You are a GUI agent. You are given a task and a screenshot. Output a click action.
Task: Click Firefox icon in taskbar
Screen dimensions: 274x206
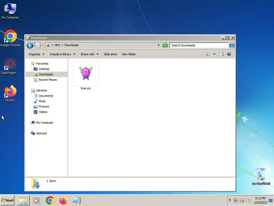tap(63, 201)
